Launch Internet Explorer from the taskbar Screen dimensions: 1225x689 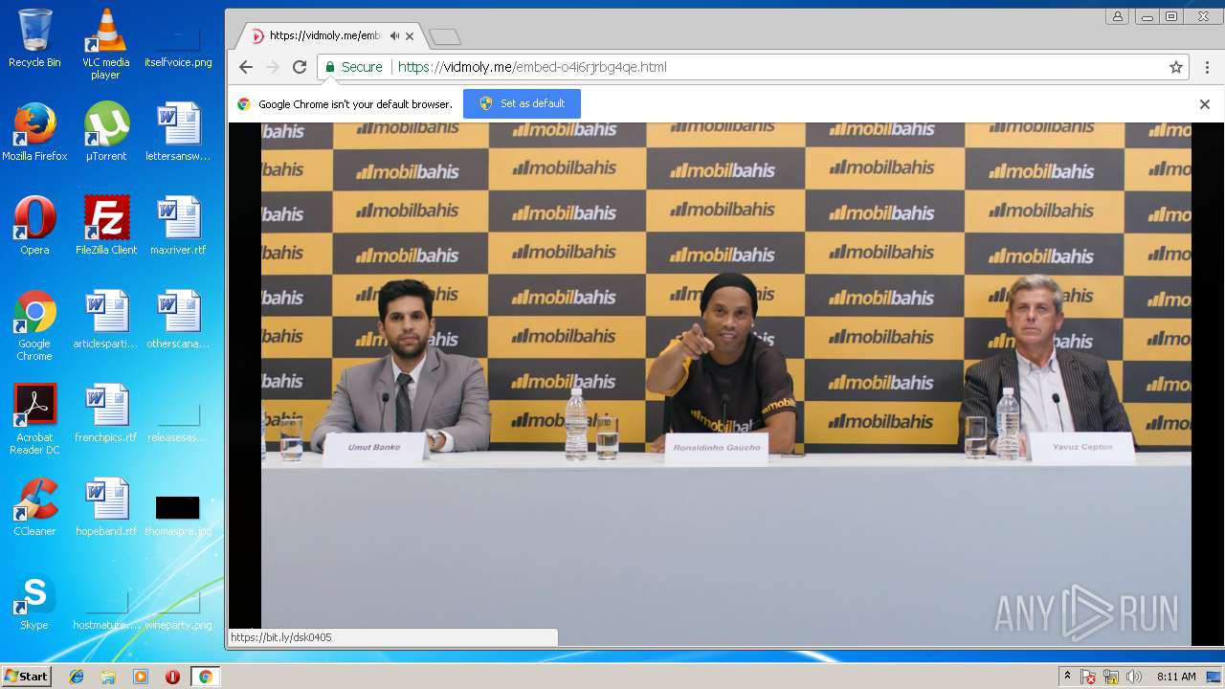pyautogui.click(x=77, y=677)
